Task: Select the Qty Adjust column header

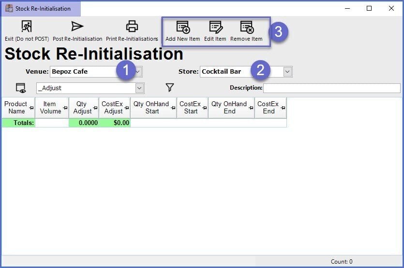Action: coord(82,108)
